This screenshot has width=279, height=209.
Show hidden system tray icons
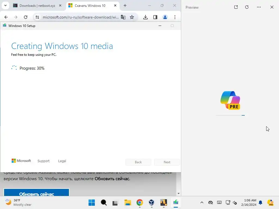[202, 202]
